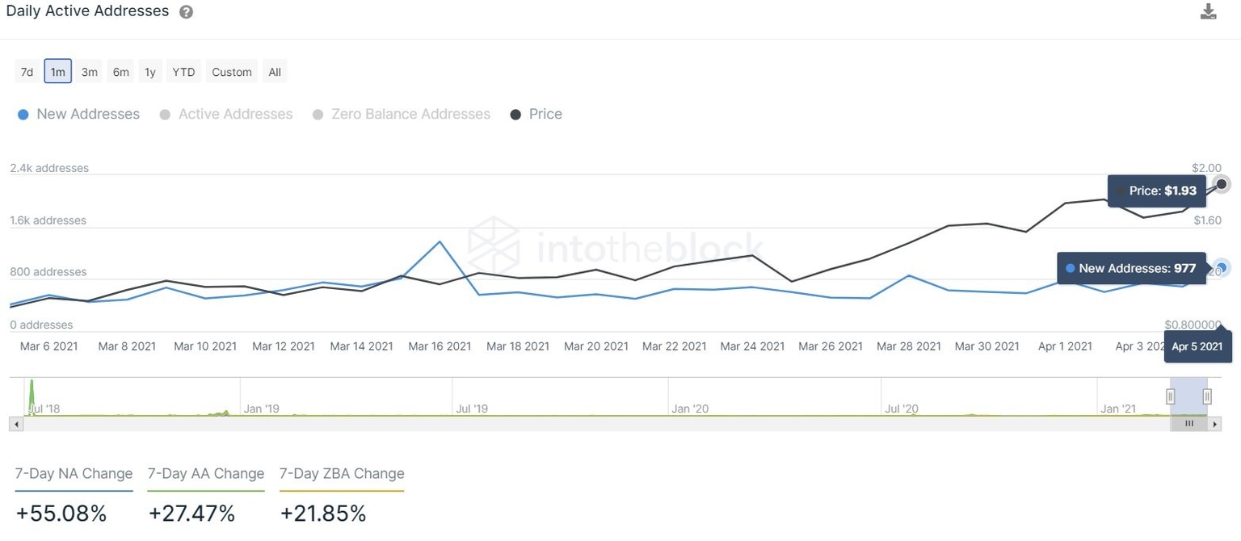Toggle the New Addresses series legend
Screen dimensions: 1241x541
pos(78,115)
